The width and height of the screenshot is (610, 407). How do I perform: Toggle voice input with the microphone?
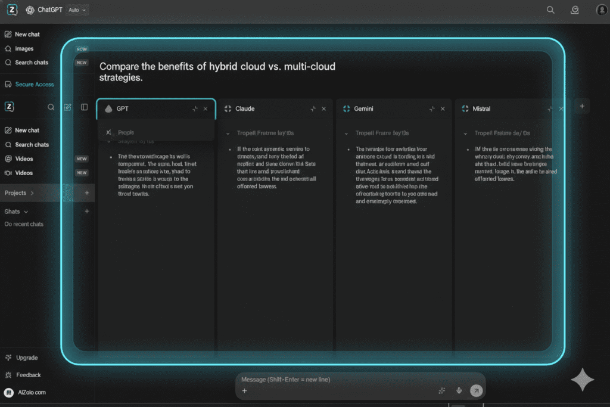point(459,390)
